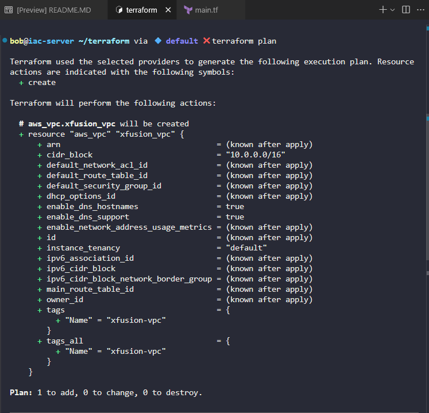Viewport: 429px width, 413px height.
Task: Click 'ipv6_cidr_block_network_border_group' attribute
Action: [x=129, y=279]
